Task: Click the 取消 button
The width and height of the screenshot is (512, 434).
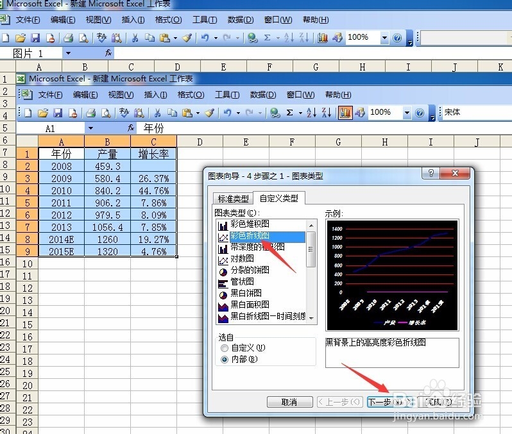Action: 289,402
